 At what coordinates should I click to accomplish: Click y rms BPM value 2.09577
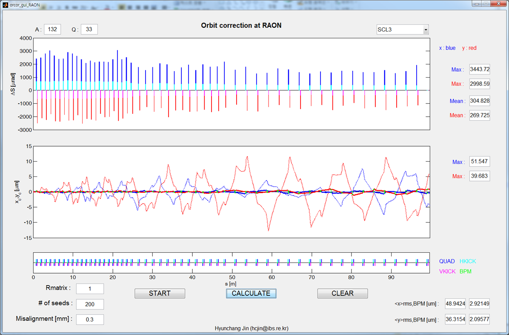tap(479, 319)
